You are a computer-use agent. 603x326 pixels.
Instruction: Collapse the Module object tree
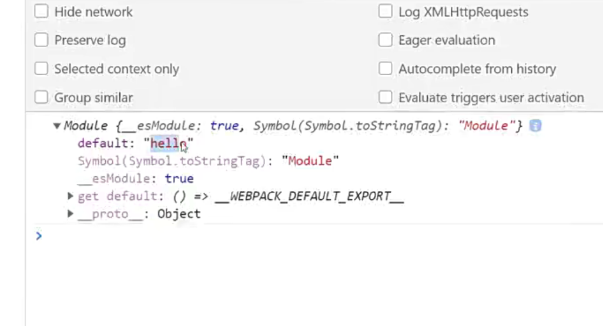tap(57, 126)
